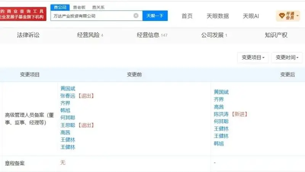Open 齐界 in the 变更前 column
This screenshot has width=305, height=172.
point(65,103)
